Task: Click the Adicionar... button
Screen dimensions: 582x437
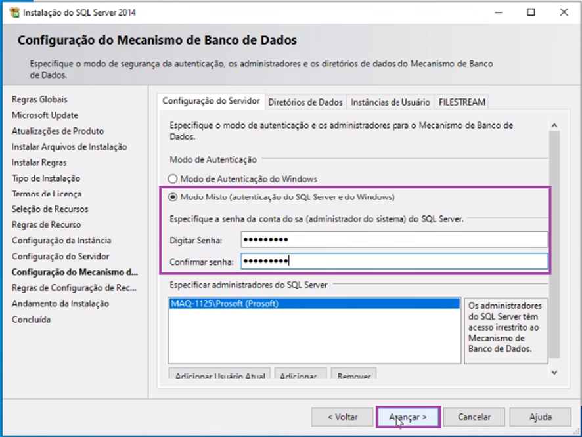Action: pos(300,373)
